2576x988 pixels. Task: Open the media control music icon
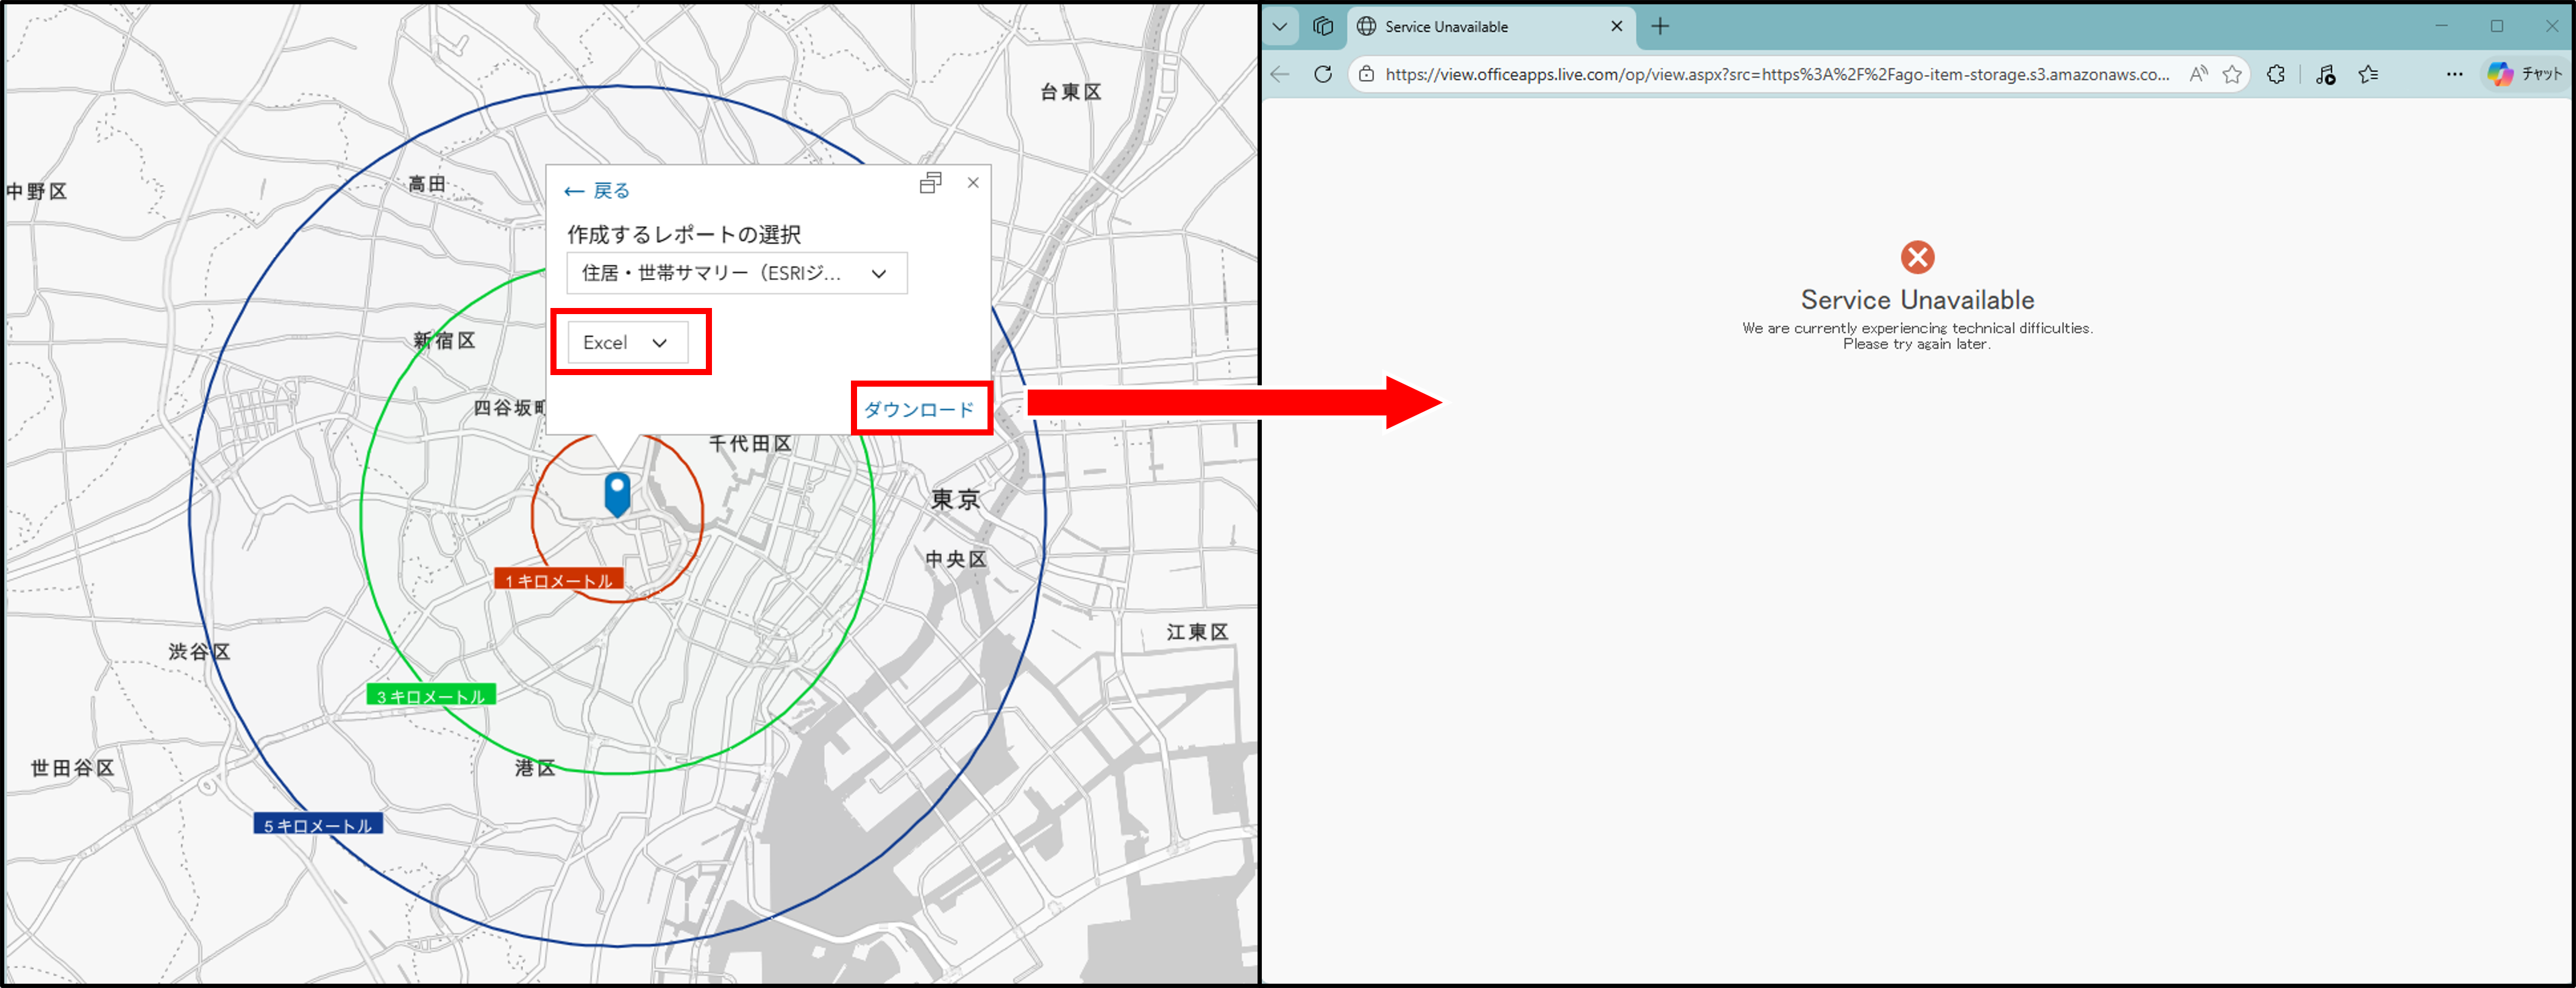(2325, 74)
